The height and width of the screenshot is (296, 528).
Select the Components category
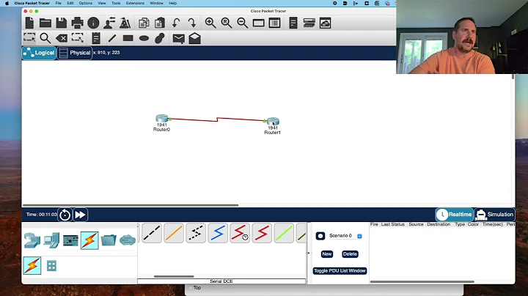70,240
